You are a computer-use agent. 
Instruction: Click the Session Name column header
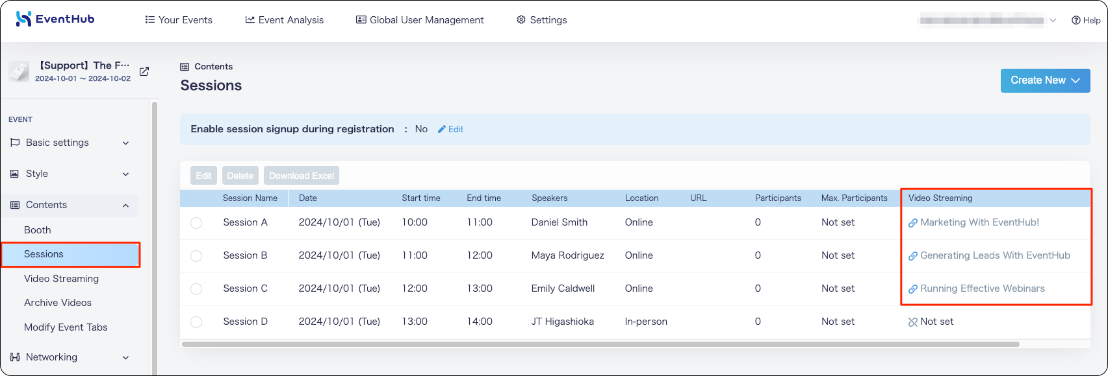250,198
